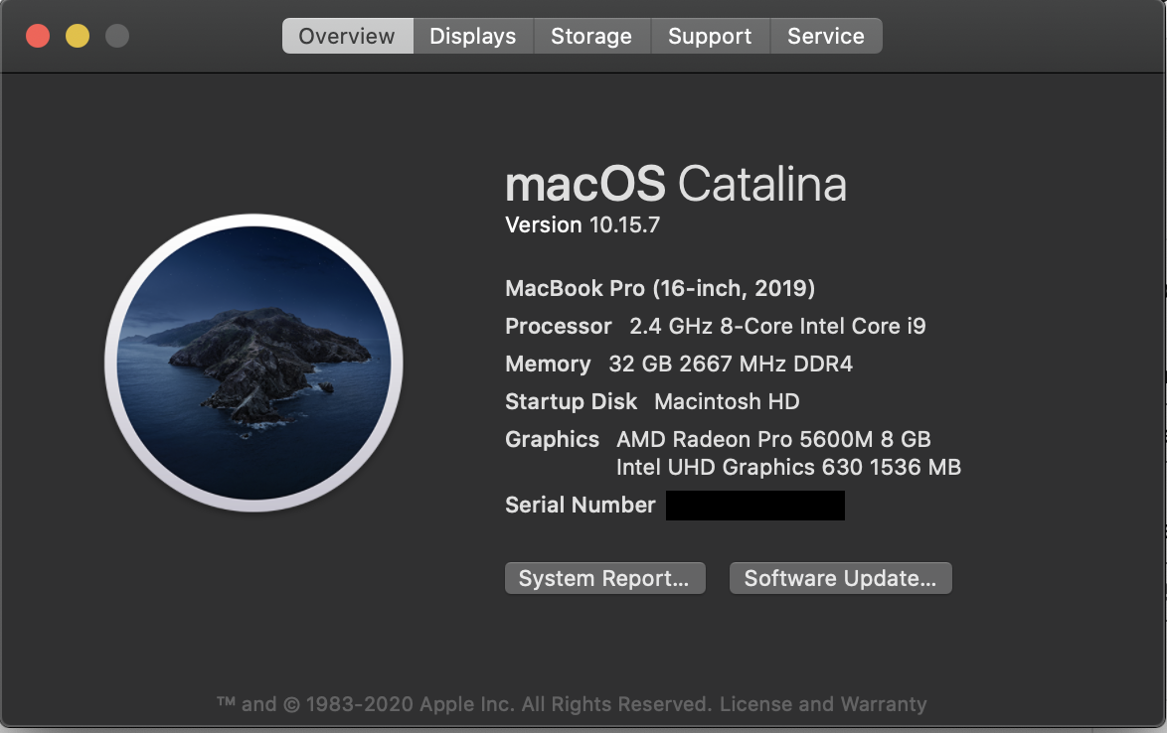Launch Software Update

(840, 579)
